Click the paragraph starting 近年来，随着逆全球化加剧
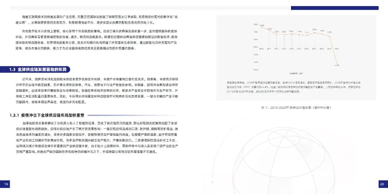 [x=97, y=91]
